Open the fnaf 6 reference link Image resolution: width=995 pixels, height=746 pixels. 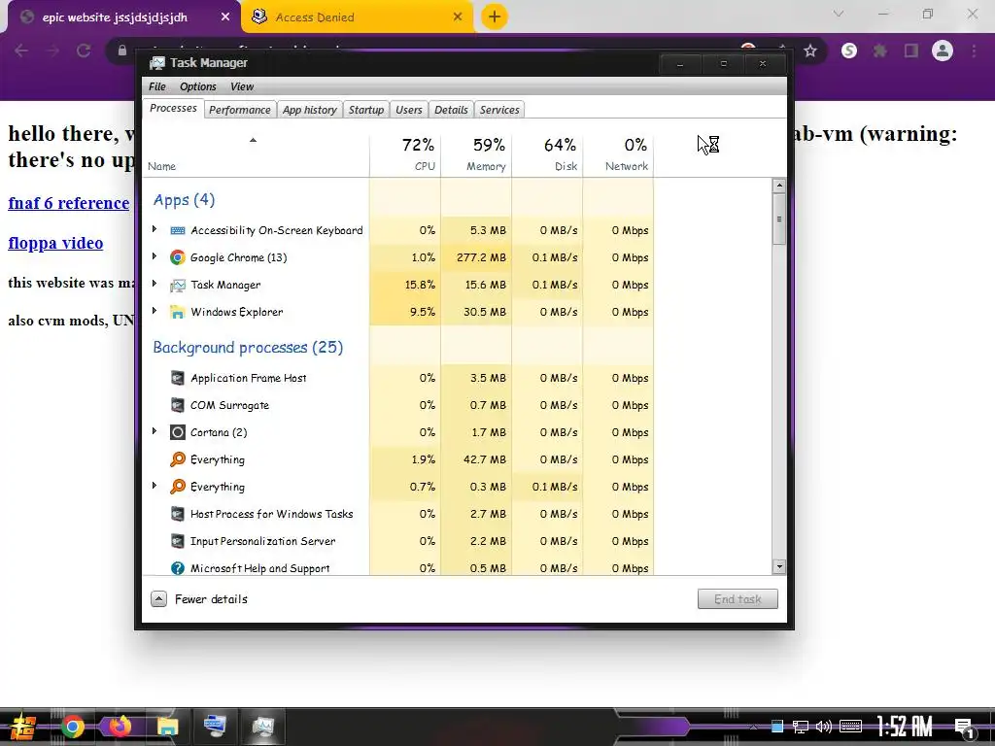point(69,203)
